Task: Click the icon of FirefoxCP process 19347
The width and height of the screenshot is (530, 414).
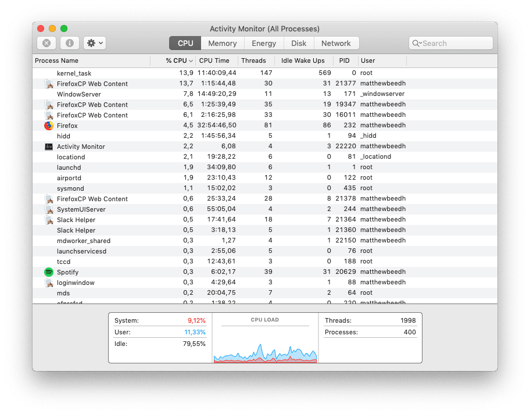Action: 49,105
